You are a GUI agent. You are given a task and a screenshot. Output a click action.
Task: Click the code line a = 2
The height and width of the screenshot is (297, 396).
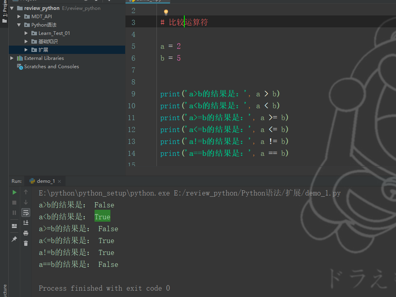tap(170, 46)
